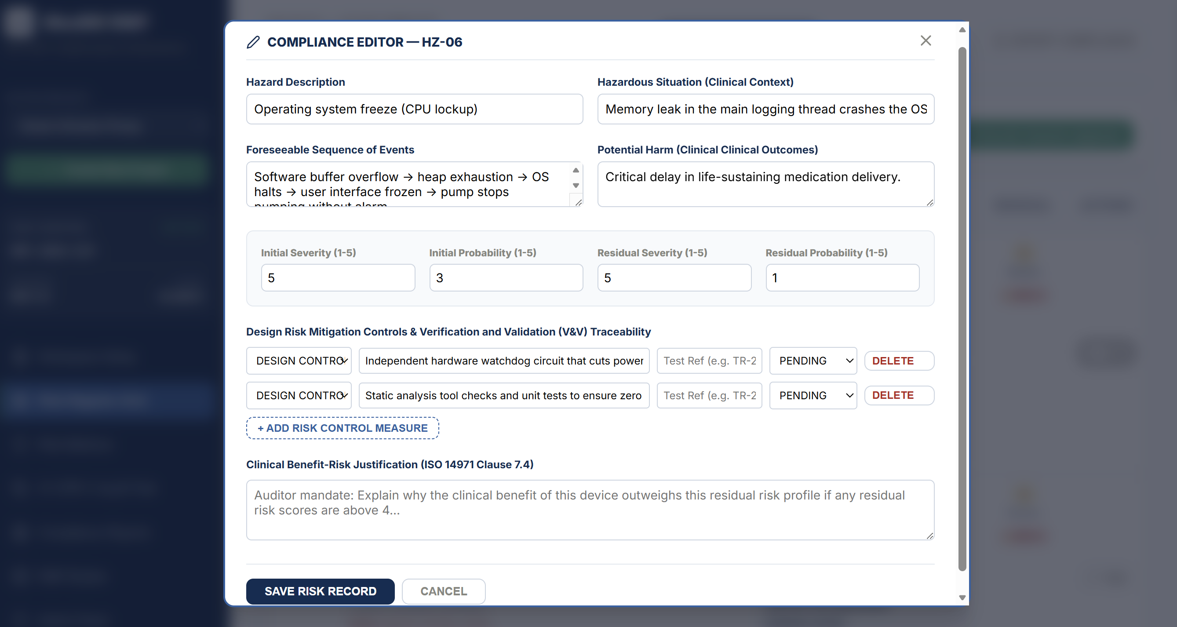The image size is (1177, 627).
Task: Click the dialog vertical scrollbar thumb
Action: [x=962, y=309]
